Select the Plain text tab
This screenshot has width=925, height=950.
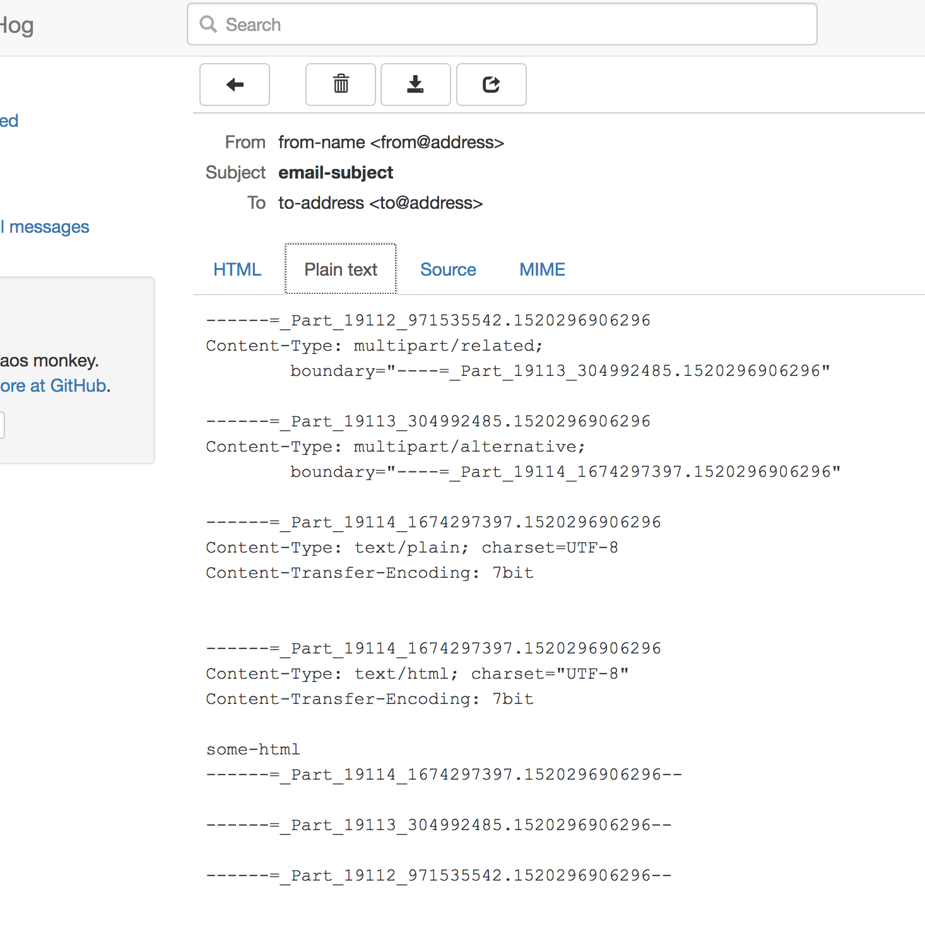tap(340, 269)
